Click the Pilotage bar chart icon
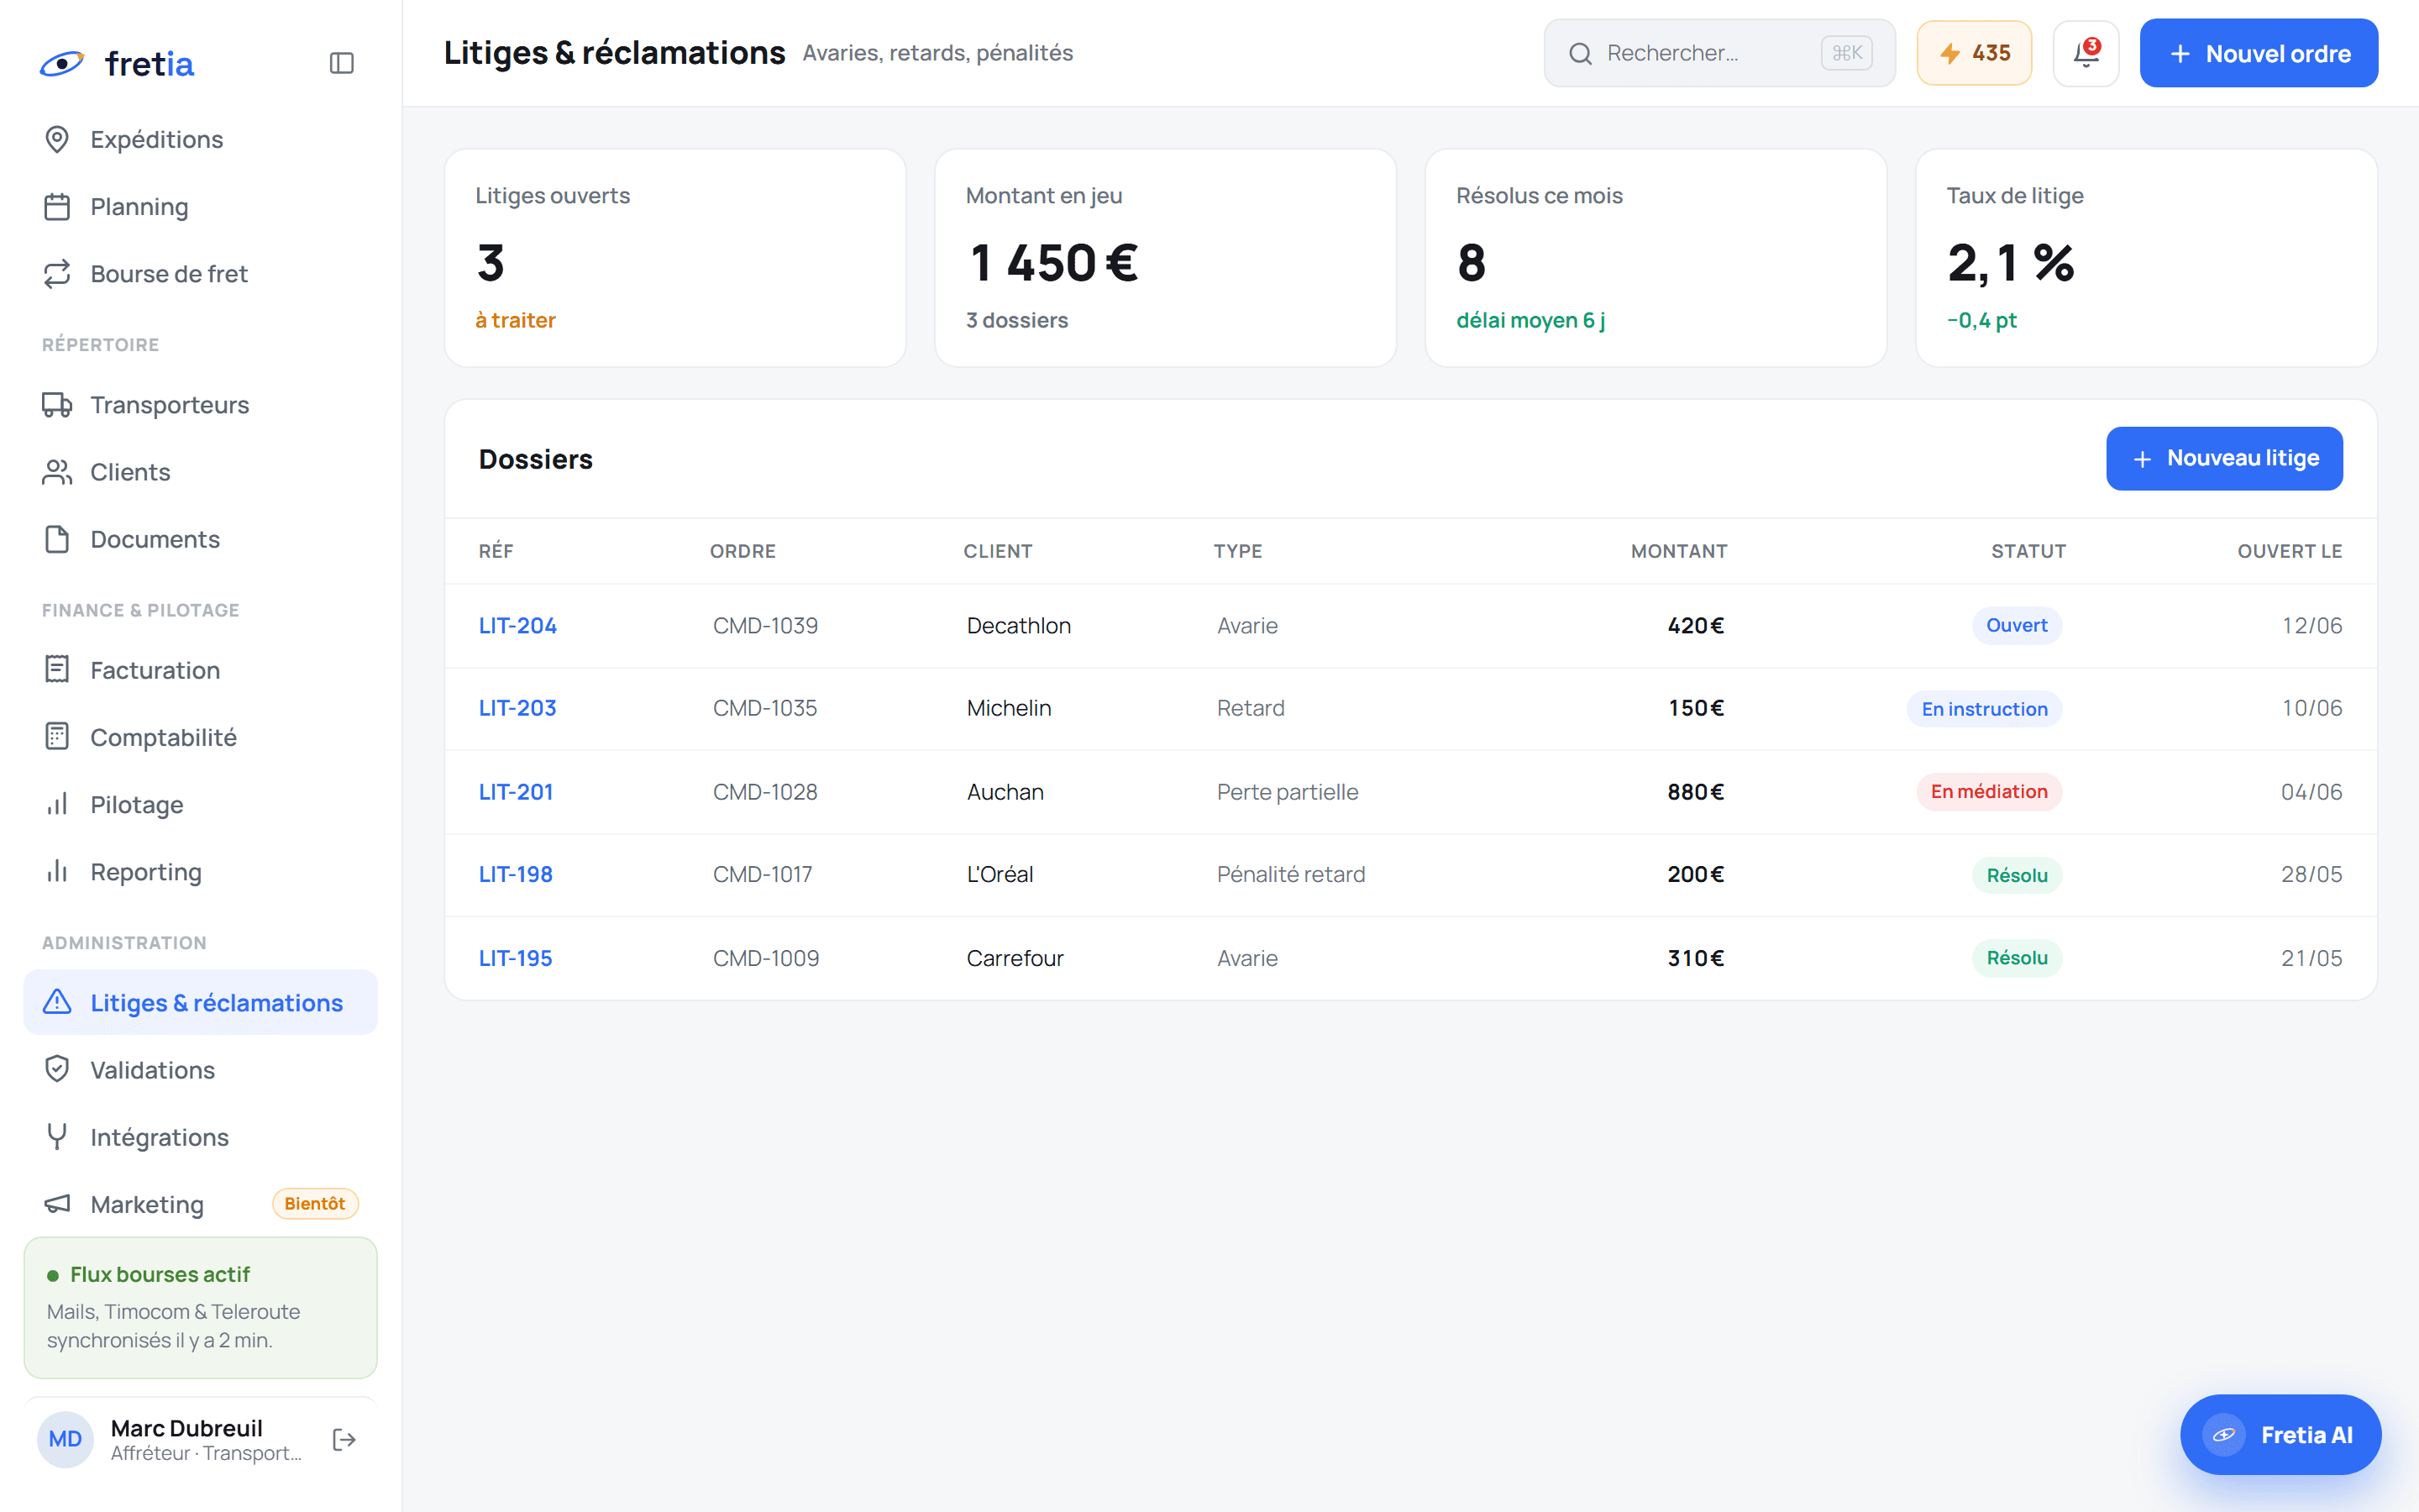The width and height of the screenshot is (2419, 1512). coord(57,804)
